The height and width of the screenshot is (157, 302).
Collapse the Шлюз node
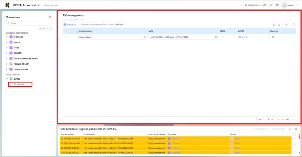click(x=7, y=79)
